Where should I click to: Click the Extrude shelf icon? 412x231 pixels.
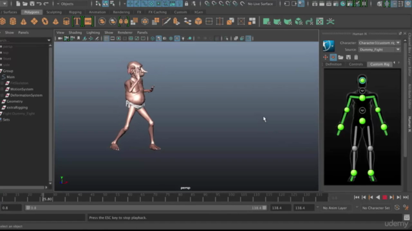(x=177, y=21)
